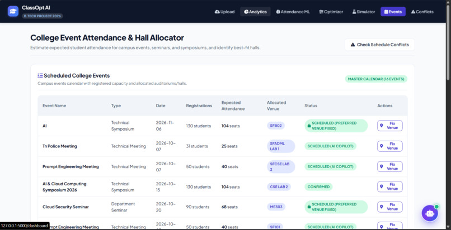Click Fix Venue for AI & Cloud Computing Symposium
This screenshot has height=230, width=451.
(390, 186)
